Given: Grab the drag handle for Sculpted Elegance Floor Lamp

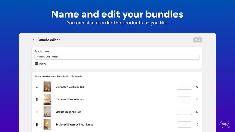Looking at the screenshot, I should click(x=37, y=124).
